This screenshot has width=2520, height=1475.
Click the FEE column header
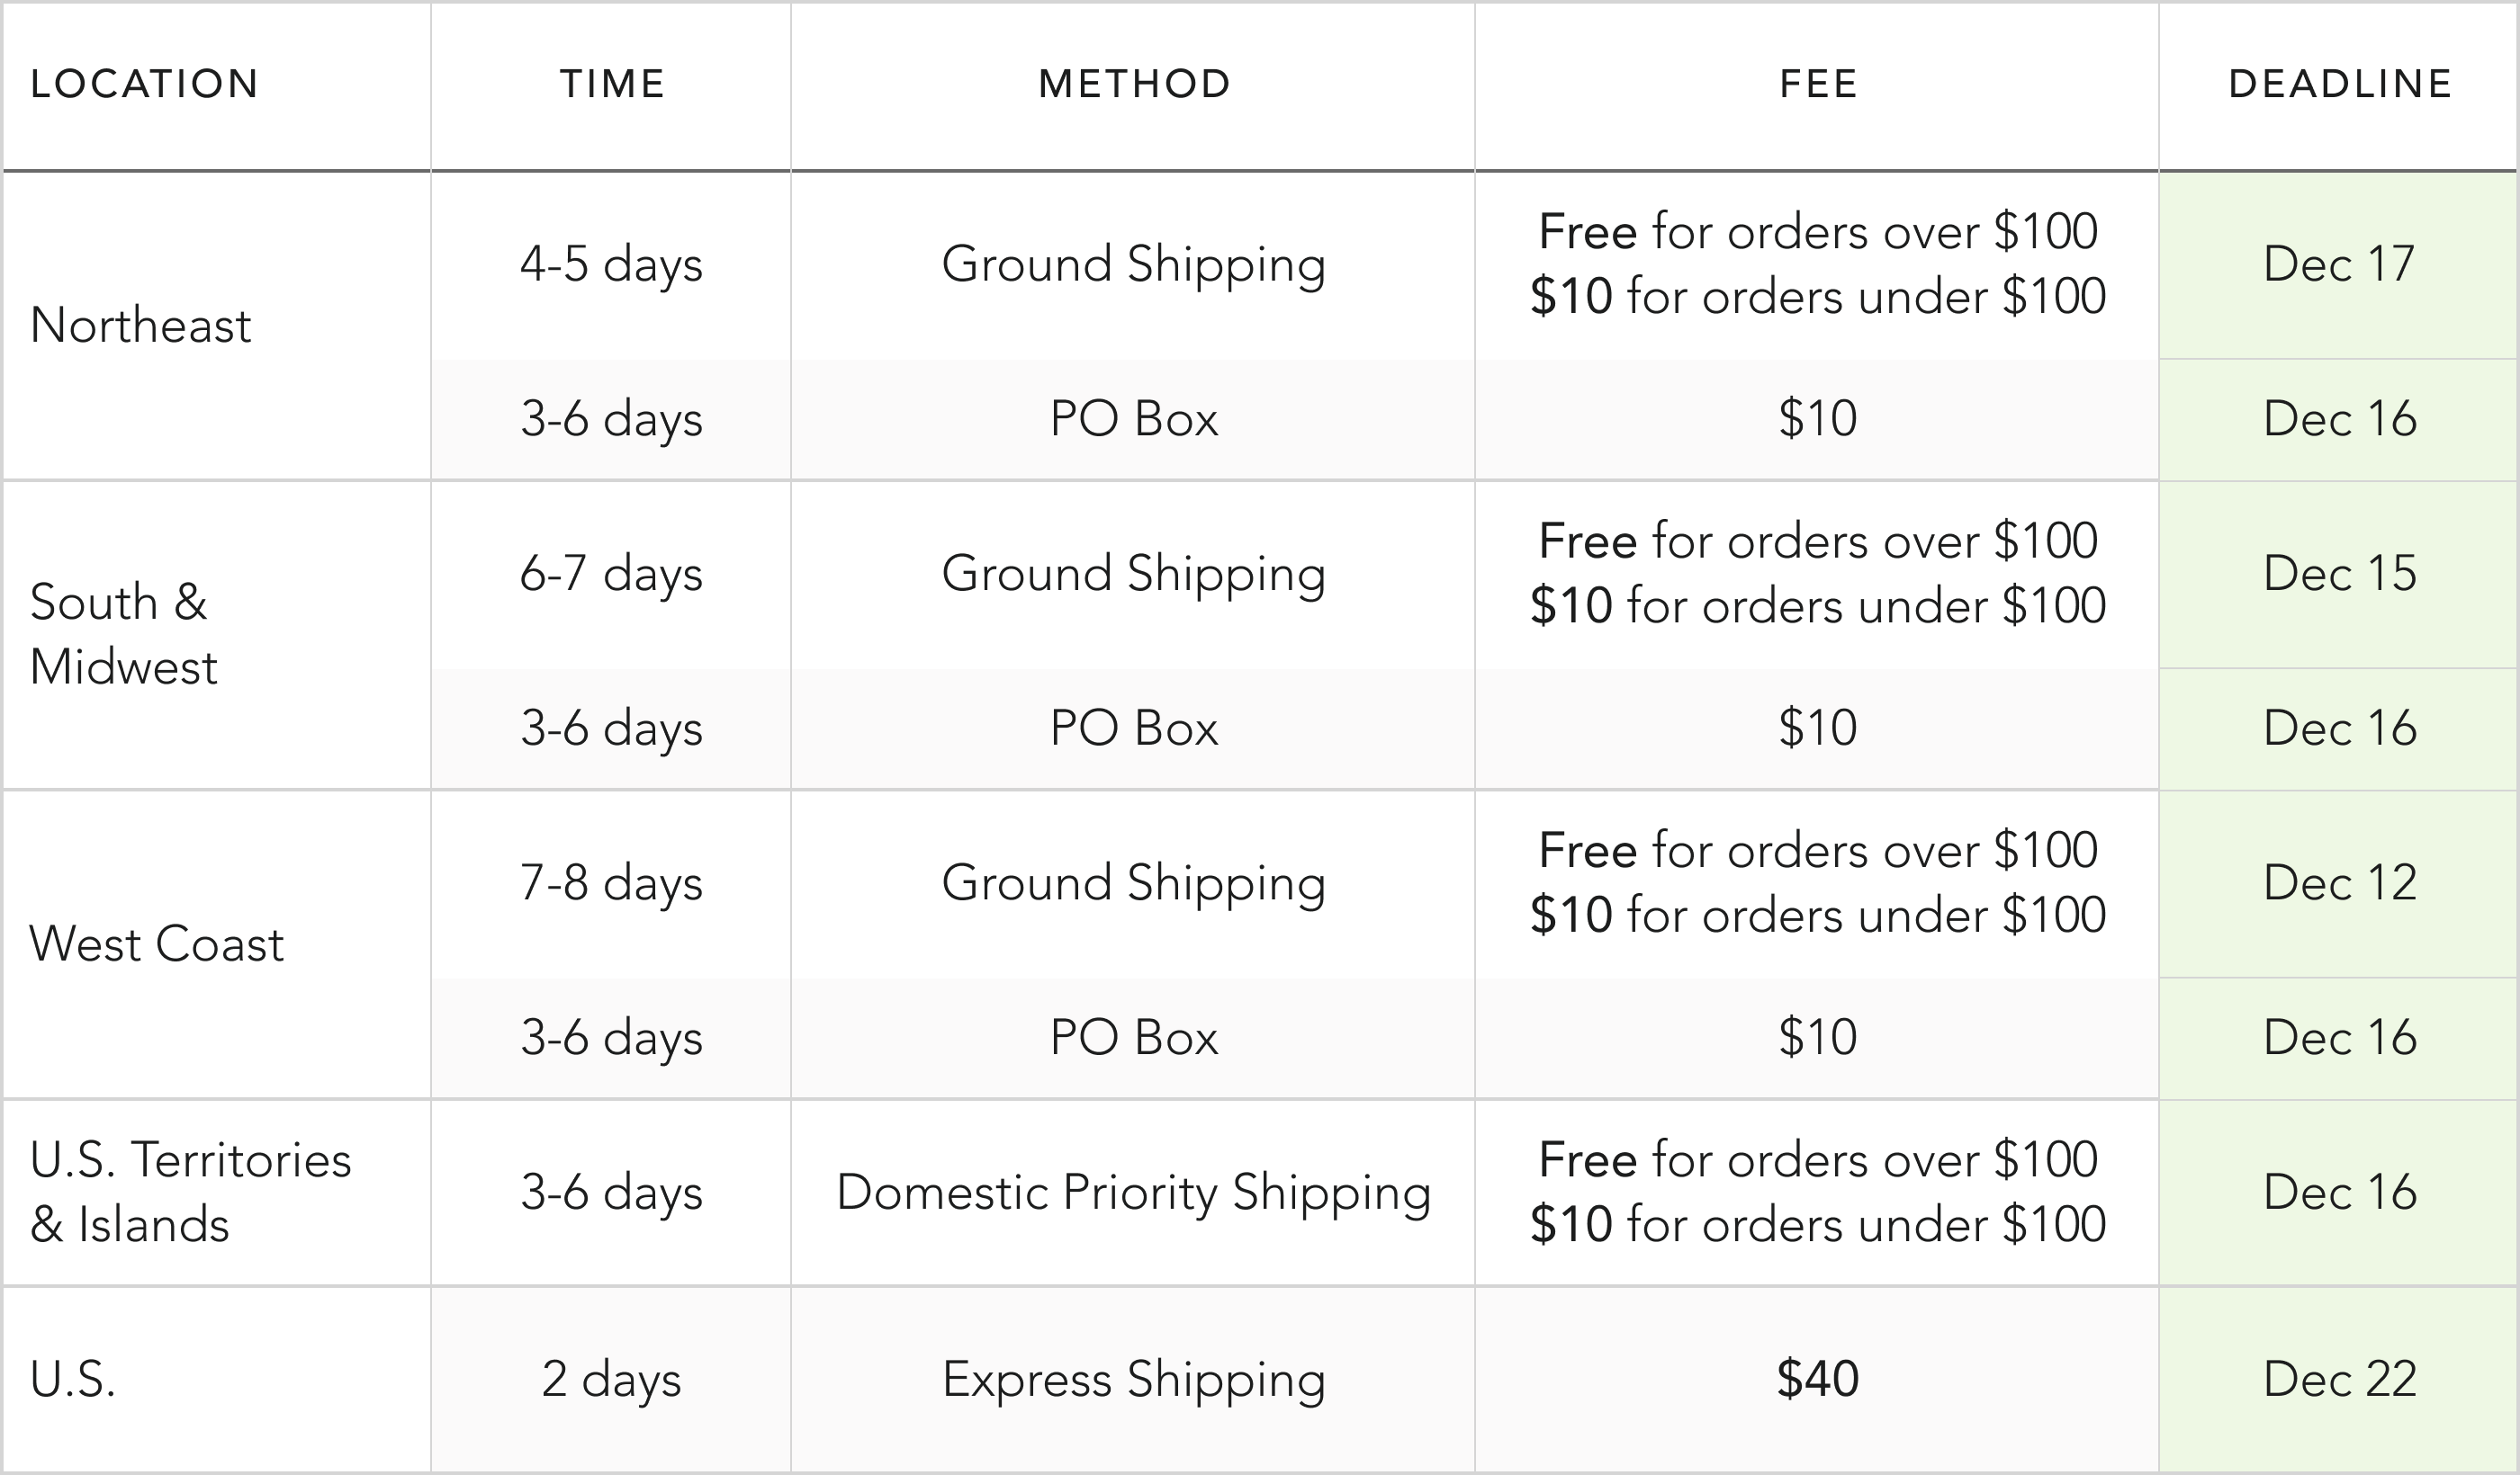(x=1818, y=84)
